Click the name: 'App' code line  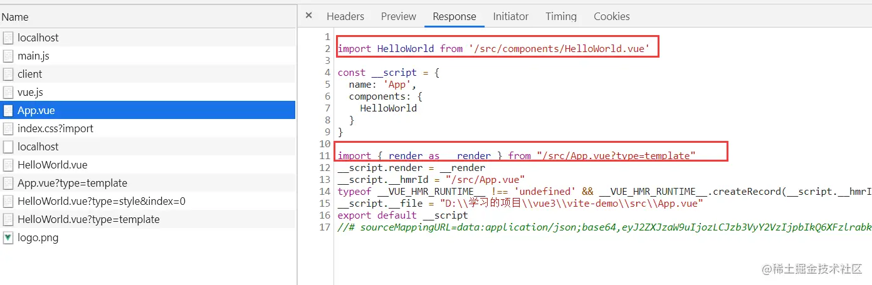[382, 85]
